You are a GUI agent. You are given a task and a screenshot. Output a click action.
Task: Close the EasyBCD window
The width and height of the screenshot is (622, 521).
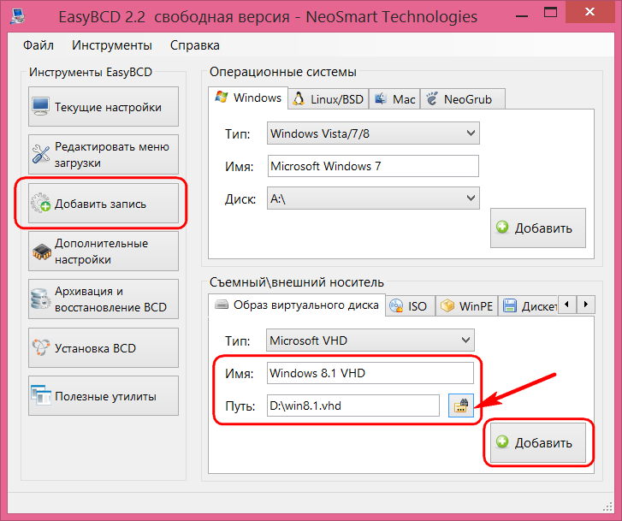coord(589,12)
